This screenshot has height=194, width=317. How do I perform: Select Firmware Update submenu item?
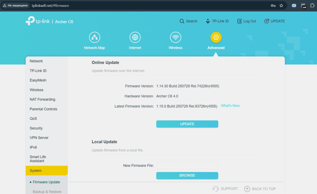[46, 182]
